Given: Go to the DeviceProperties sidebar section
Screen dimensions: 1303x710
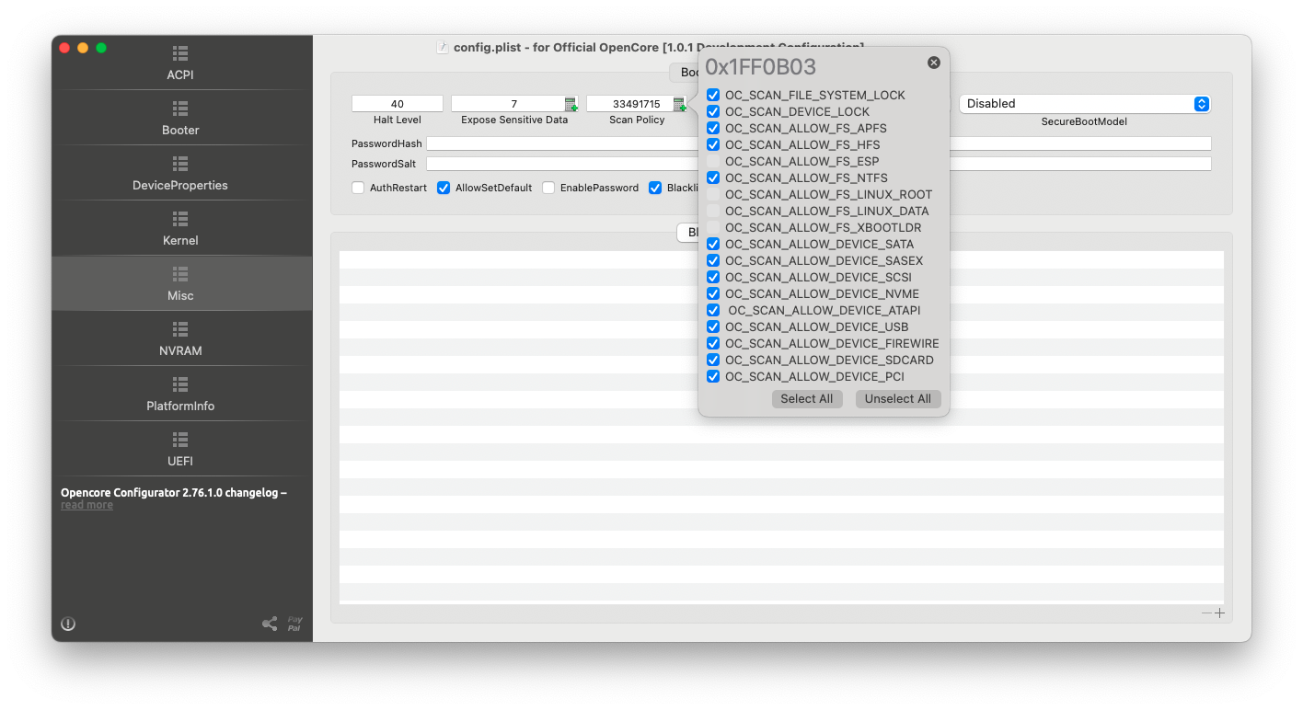Looking at the screenshot, I should 180,173.
